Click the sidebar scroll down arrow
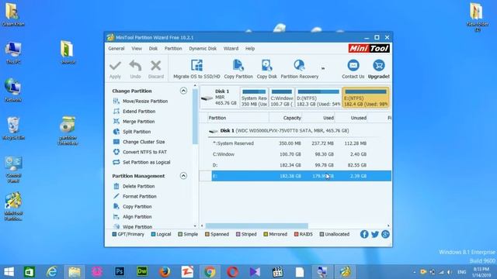Screen dimensions: 497x279 click(x=195, y=226)
